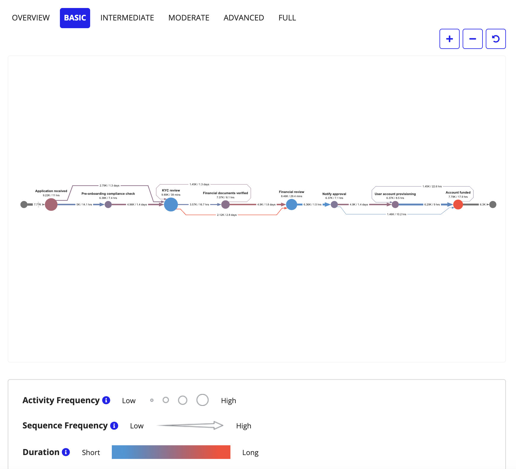Click the Duration gradient color bar
The height and width of the screenshot is (469, 516).
pyautogui.click(x=171, y=452)
